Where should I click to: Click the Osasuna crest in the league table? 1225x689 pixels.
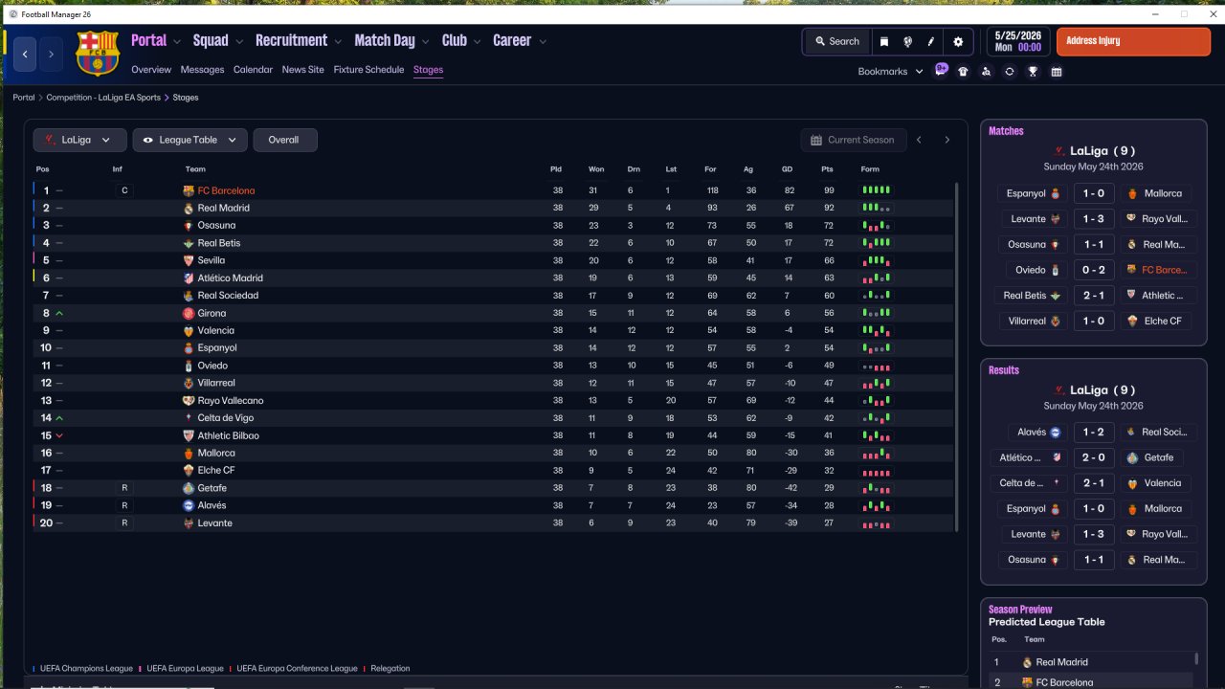tap(189, 226)
